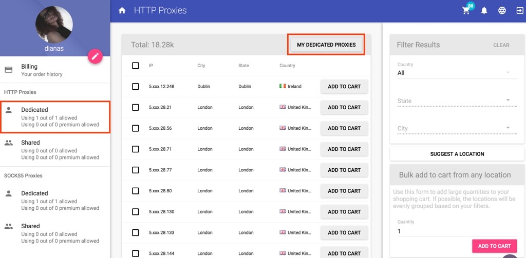Expand the City filter dropdown
The image size is (526, 258).
[x=457, y=128]
